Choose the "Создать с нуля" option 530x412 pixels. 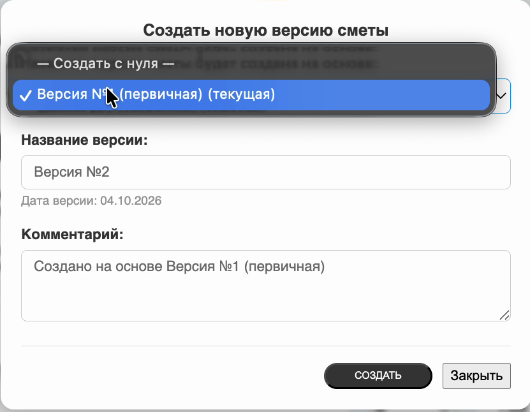coord(251,64)
